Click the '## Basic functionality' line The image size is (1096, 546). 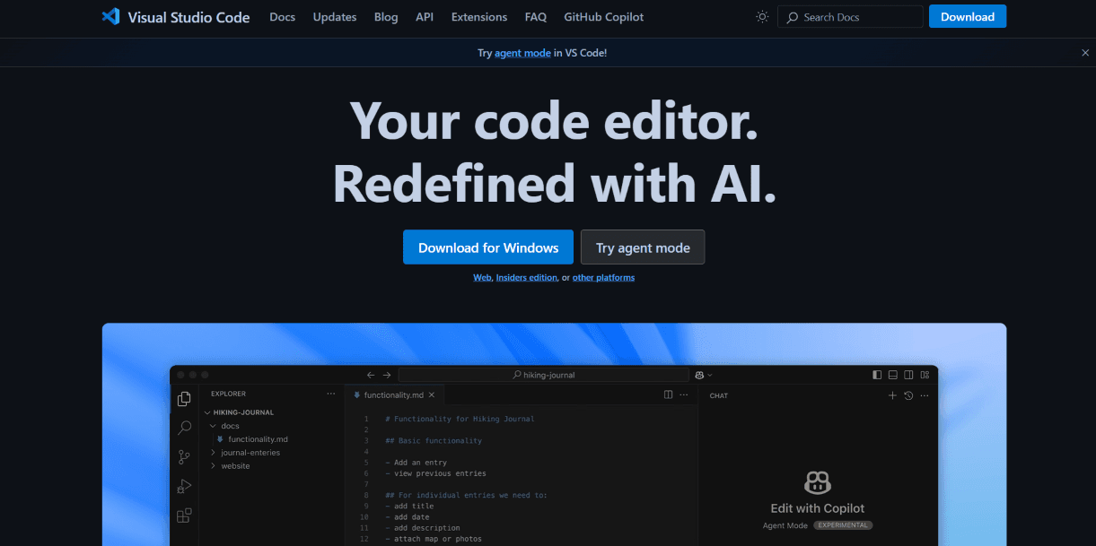tap(434, 441)
